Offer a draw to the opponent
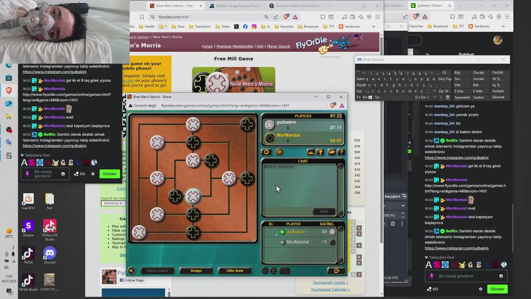 tap(235, 271)
